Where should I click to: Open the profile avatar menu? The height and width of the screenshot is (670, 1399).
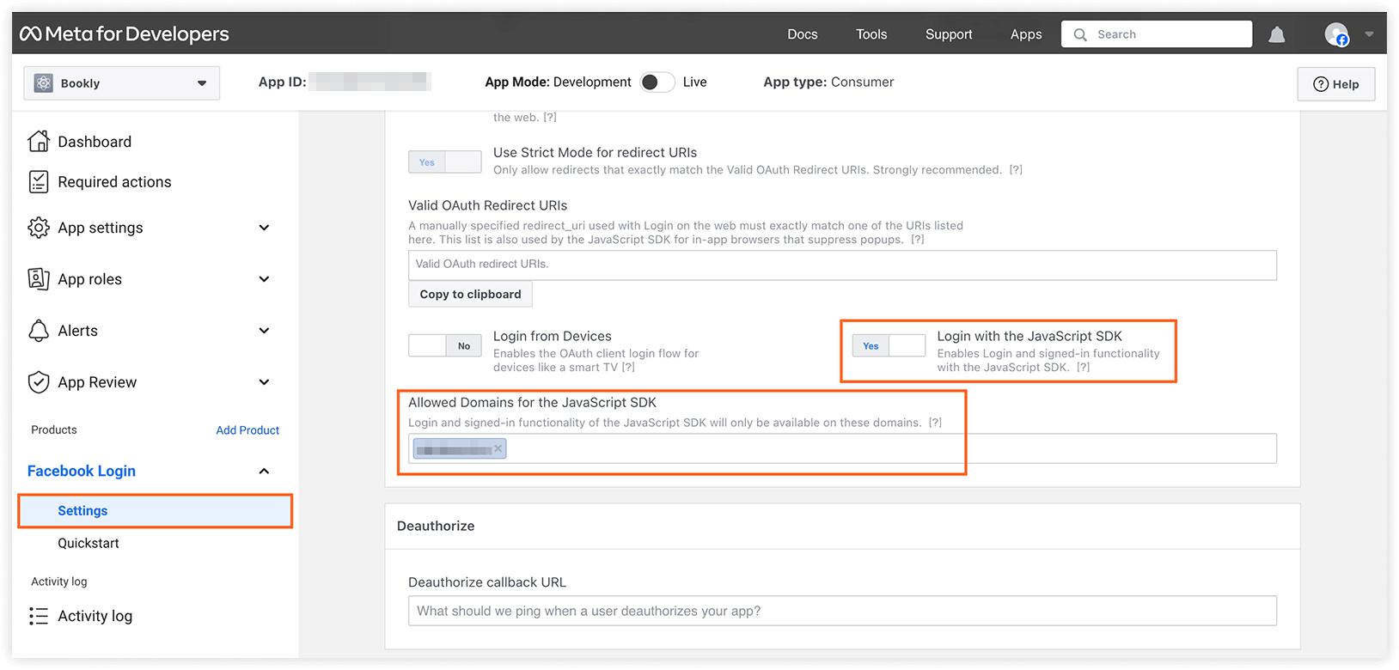(1336, 34)
